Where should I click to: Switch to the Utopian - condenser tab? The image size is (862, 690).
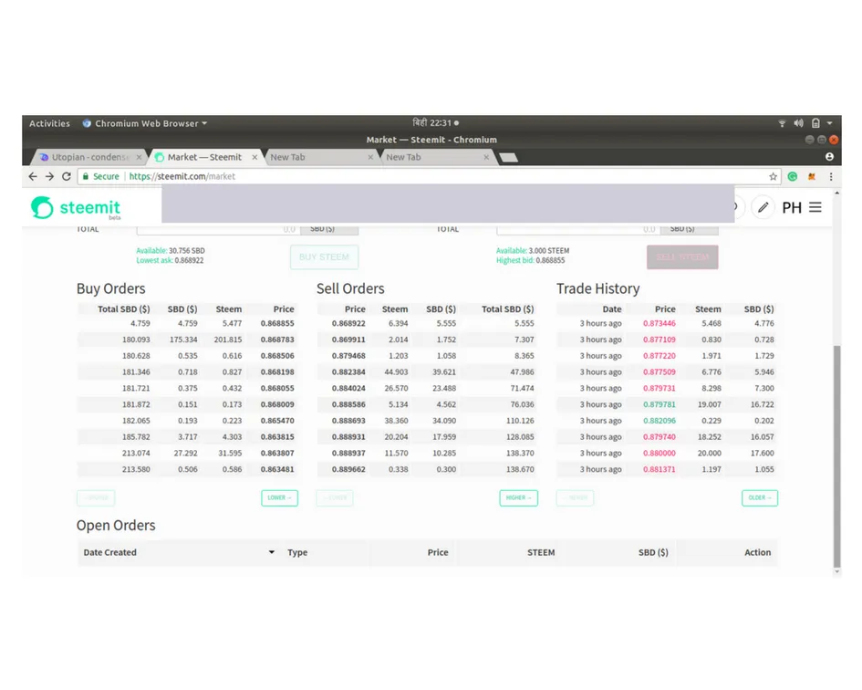(x=89, y=157)
